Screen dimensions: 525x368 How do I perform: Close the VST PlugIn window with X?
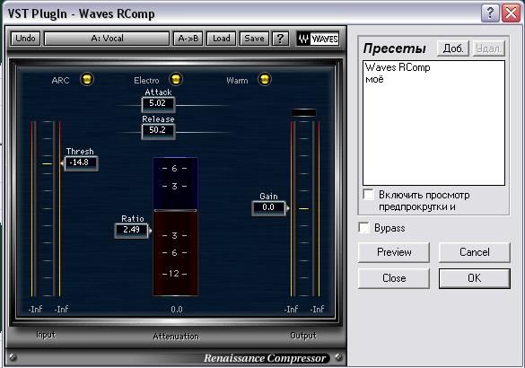(x=511, y=13)
